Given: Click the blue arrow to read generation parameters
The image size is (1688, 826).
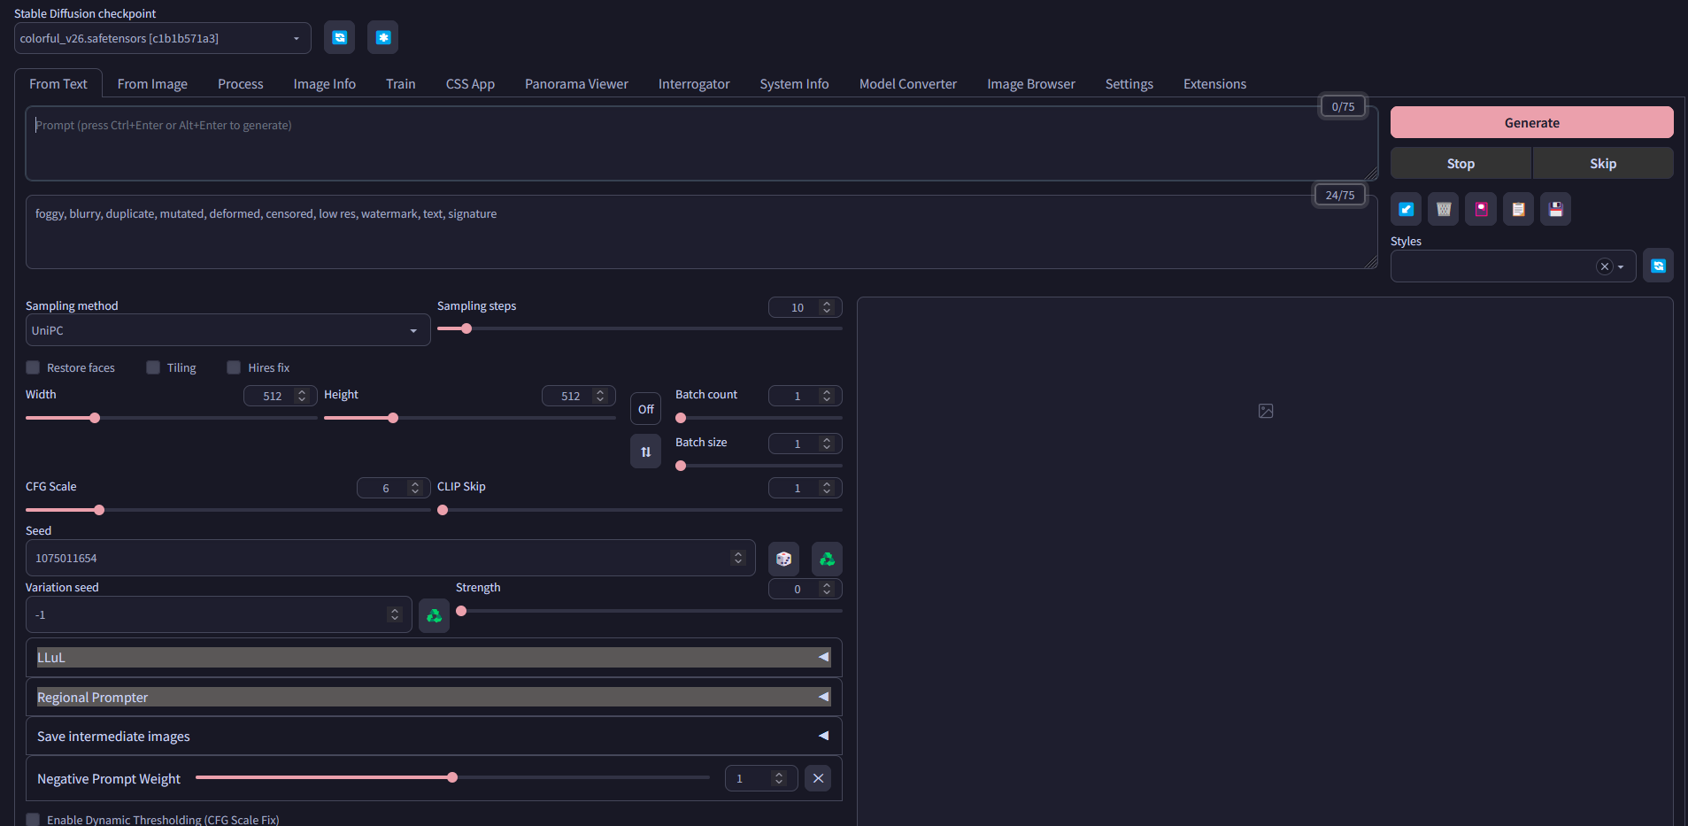Looking at the screenshot, I should tap(1406, 209).
